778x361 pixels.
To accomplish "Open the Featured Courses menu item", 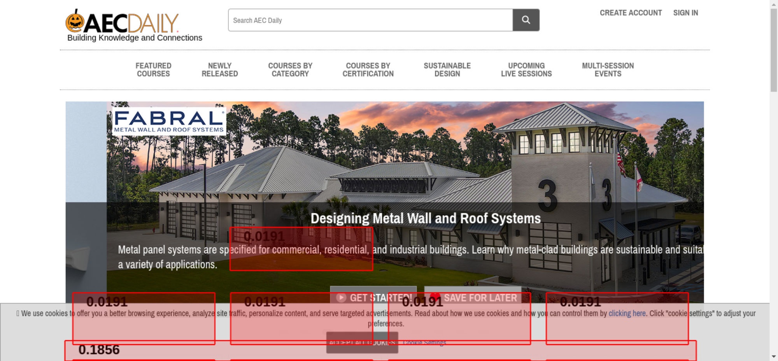I will click(x=153, y=70).
